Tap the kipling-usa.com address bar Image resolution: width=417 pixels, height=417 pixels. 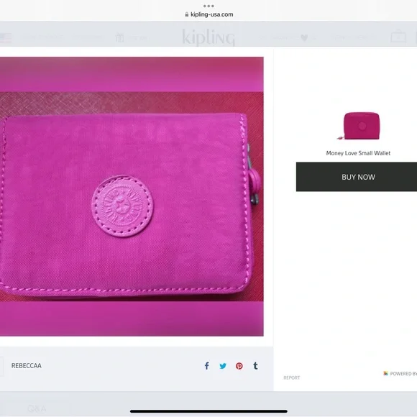(208, 14)
